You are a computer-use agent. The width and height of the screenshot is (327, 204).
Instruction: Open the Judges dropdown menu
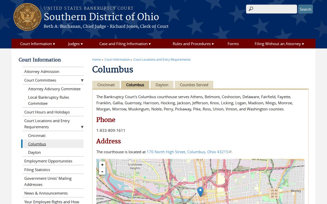75,44
